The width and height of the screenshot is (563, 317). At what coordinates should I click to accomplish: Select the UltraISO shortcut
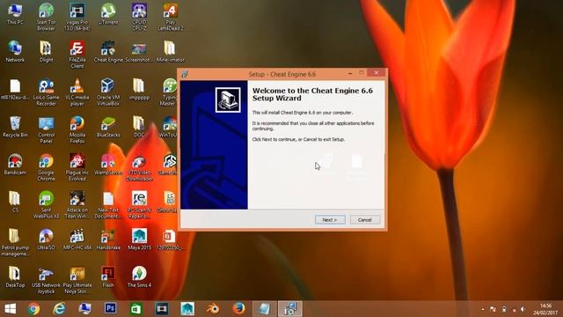pos(46,240)
